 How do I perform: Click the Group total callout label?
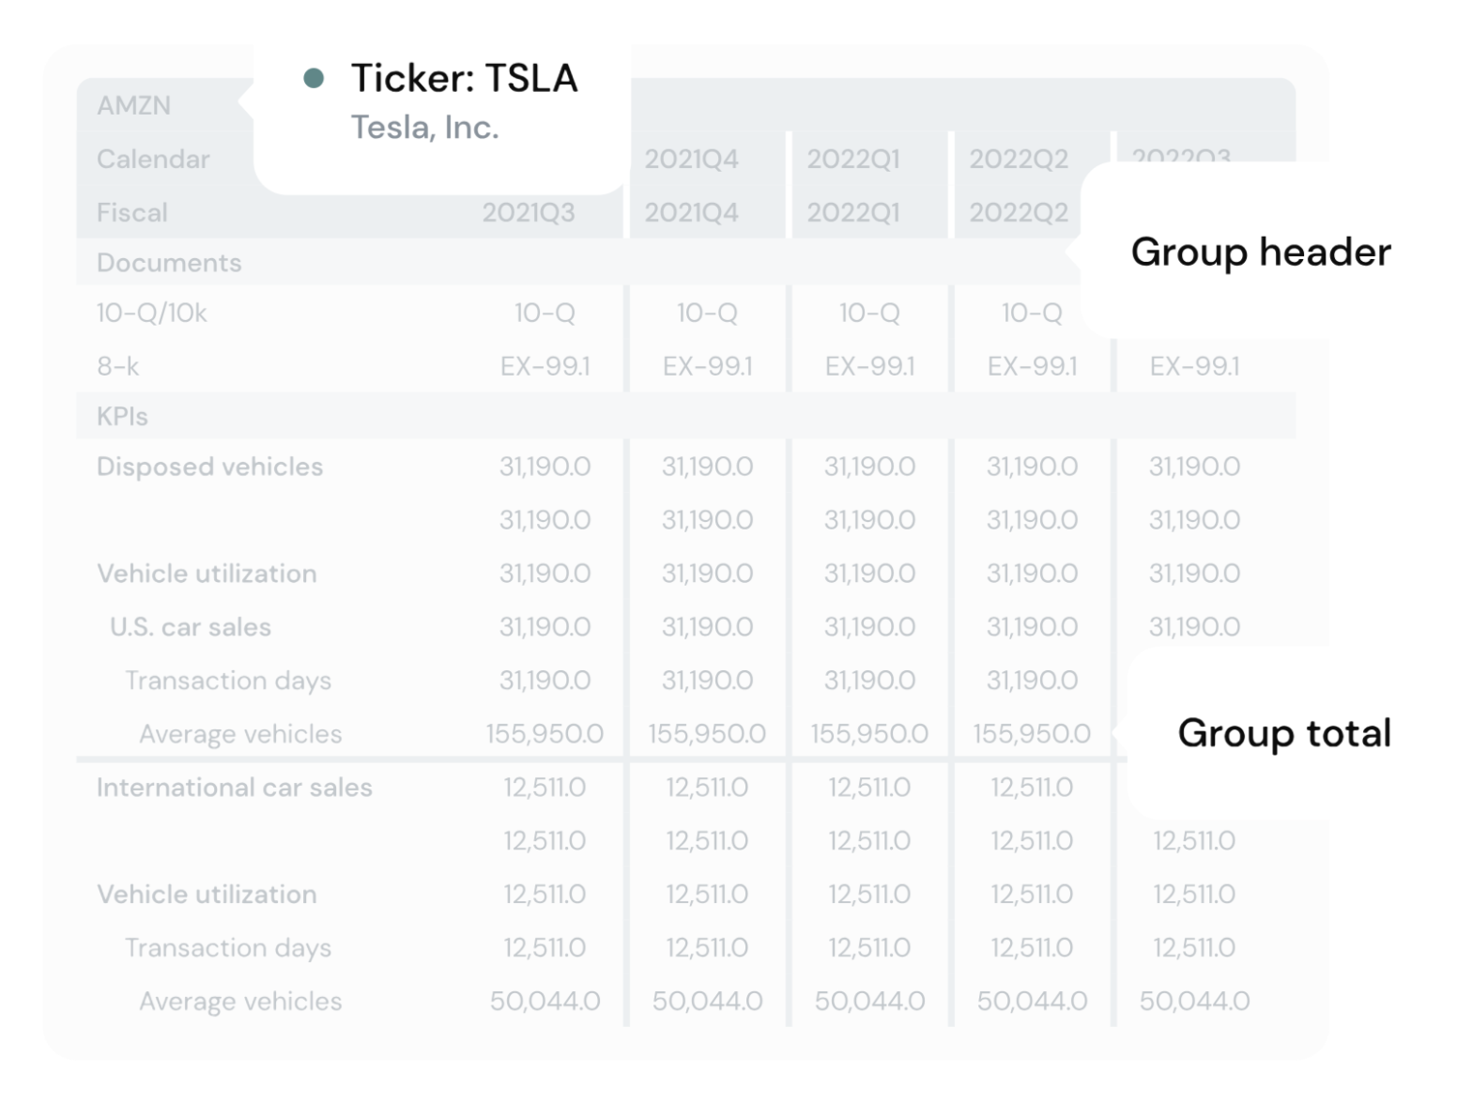point(1283,732)
